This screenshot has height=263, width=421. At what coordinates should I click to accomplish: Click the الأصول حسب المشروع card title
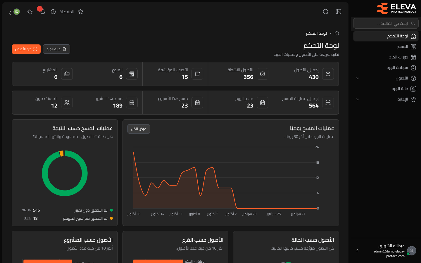[x=88, y=240]
